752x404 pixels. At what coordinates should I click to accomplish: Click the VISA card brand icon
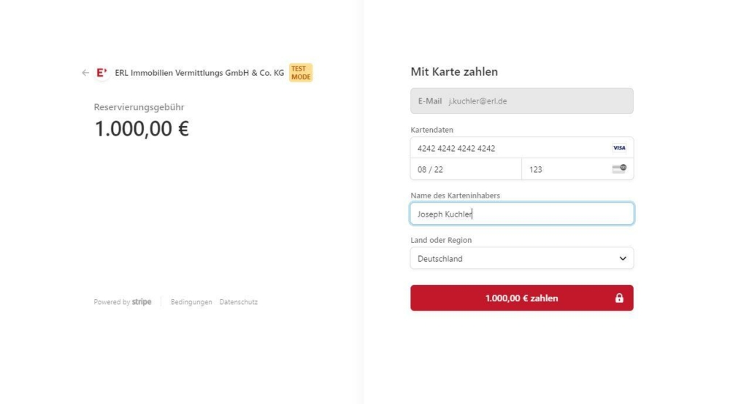(x=619, y=147)
